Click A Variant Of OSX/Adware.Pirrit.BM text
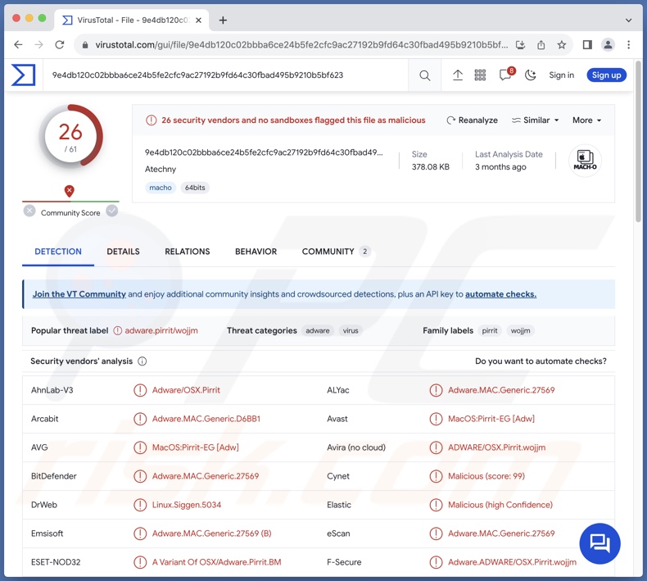Screen dimensions: 647x581 point(217,562)
